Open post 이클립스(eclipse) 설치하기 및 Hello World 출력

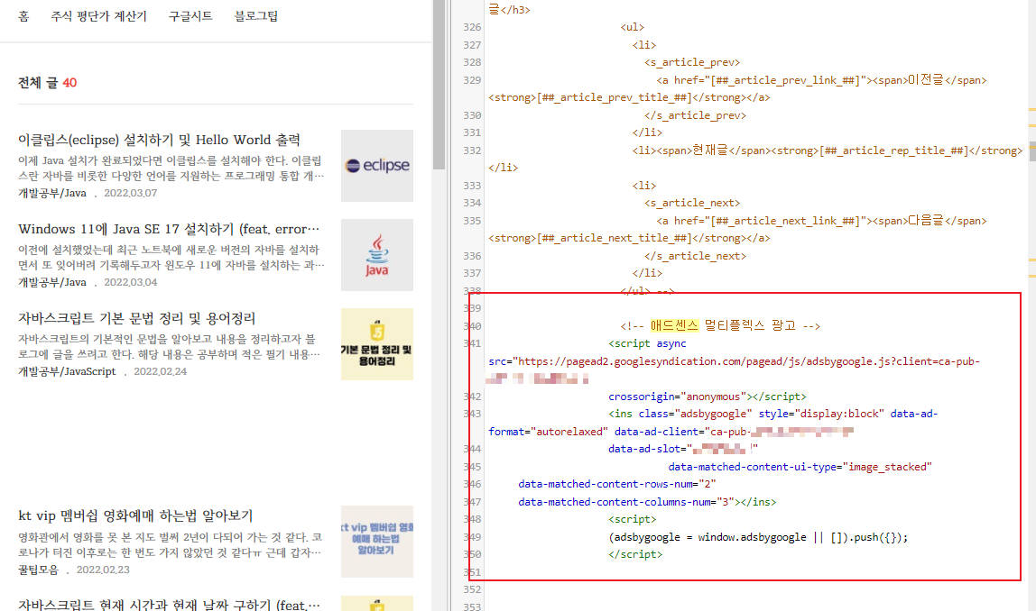point(159,140)
